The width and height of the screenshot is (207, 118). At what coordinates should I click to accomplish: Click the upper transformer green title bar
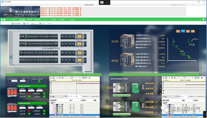32,86
